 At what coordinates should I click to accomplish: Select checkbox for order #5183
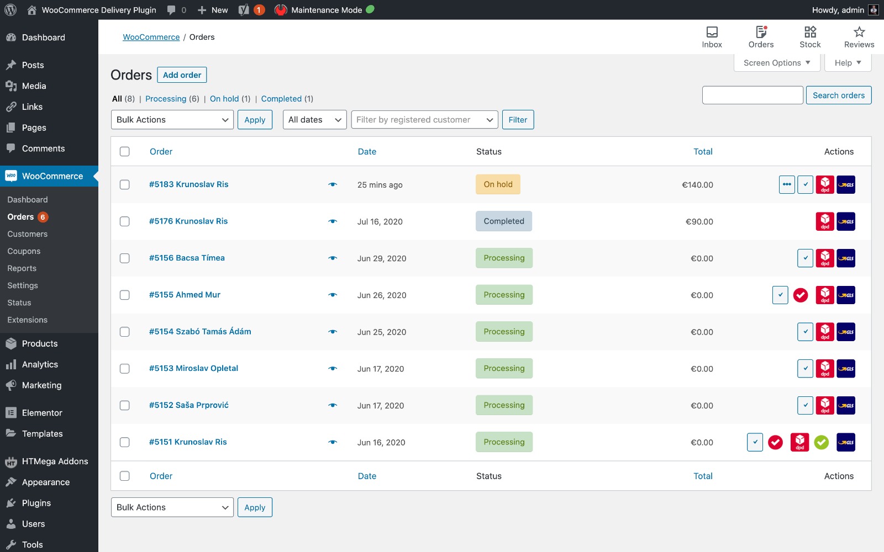click(125, 184)
